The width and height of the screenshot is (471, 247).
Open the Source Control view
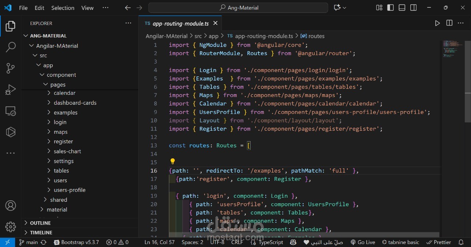pos(10,68)
